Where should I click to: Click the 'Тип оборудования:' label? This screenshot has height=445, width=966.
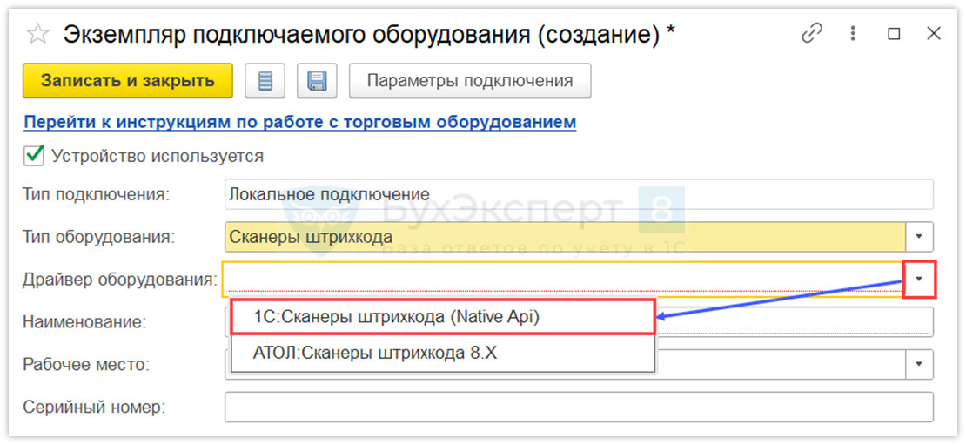coord(98,237)
